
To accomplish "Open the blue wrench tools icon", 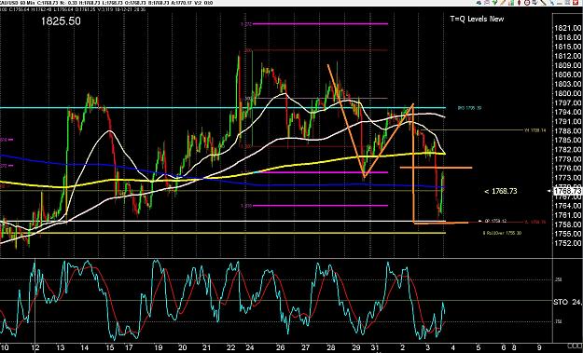I will pyautogui.click(x=552, y=3).
